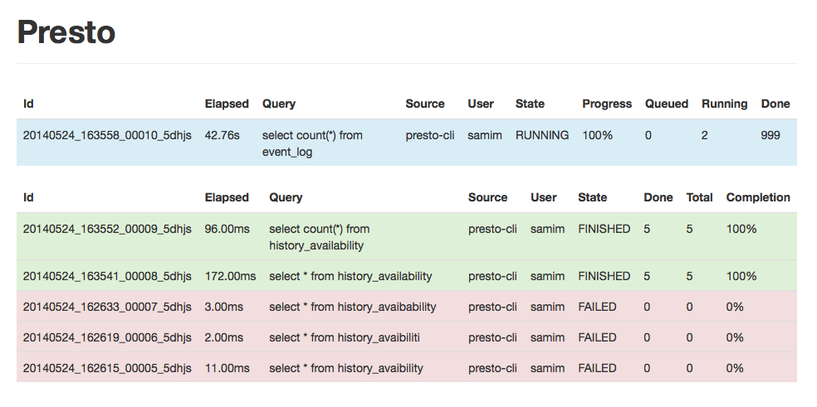Click the Total column header
The image size is (817, 407).
(x=699, y=197)
